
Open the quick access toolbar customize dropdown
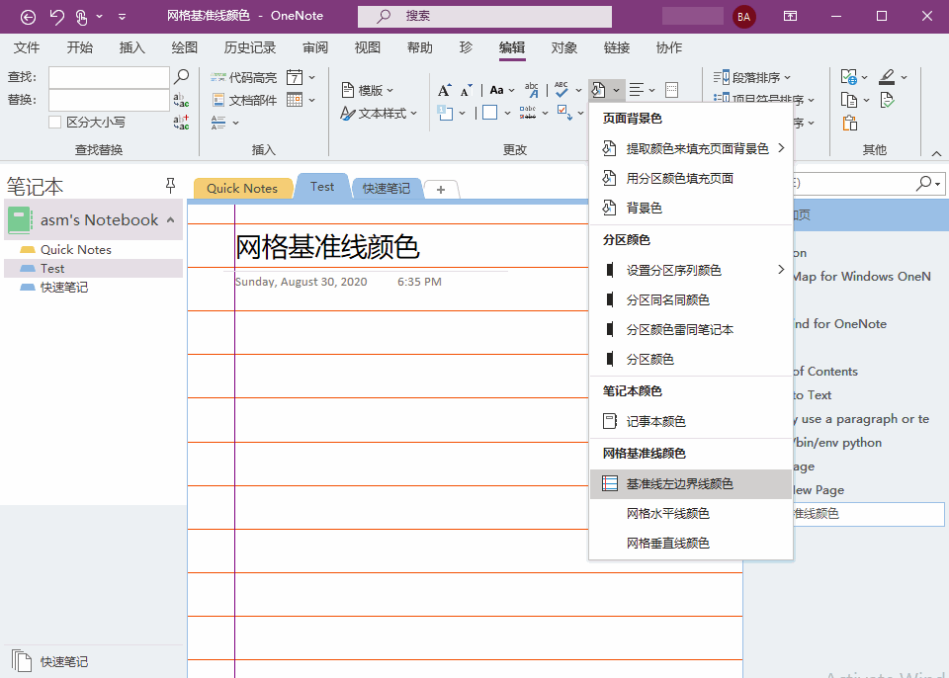click(122, 17)
